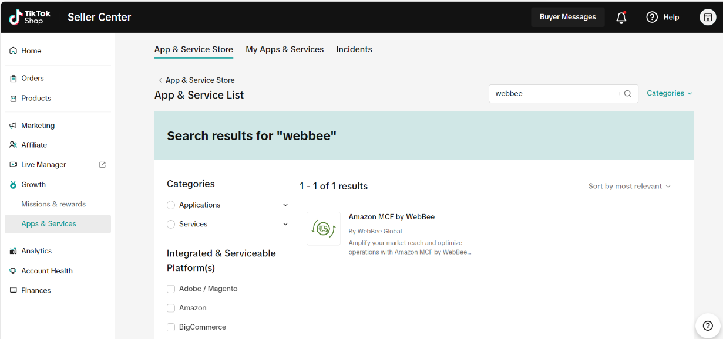723x339 pixels.
Task: Open Sort by most relevant dropdown
Action: click(x=629, y=187)
